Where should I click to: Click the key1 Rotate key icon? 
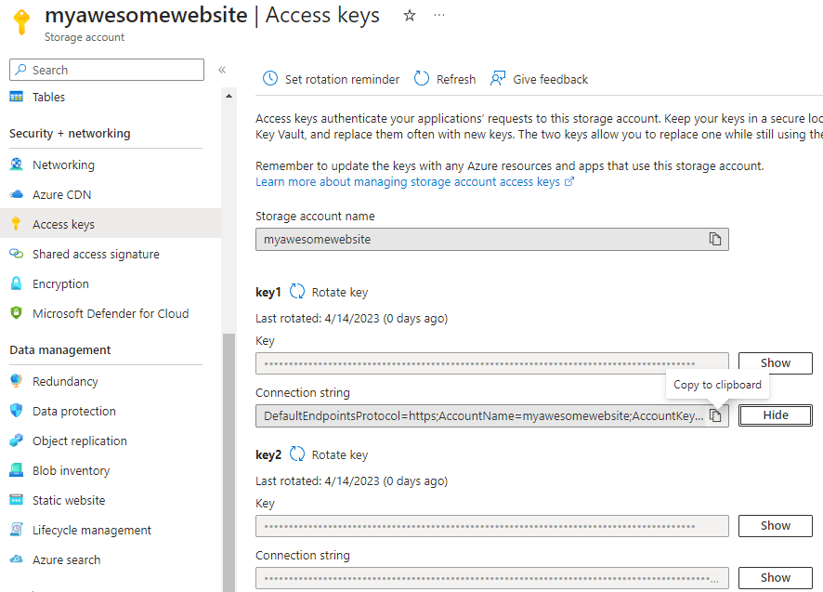point(297,292)
